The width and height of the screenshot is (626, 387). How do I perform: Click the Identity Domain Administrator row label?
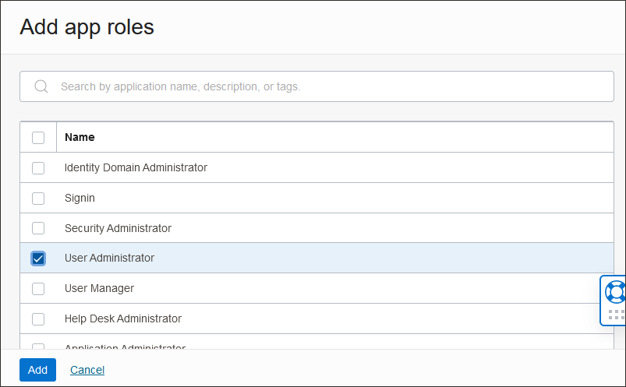[136, 167]
